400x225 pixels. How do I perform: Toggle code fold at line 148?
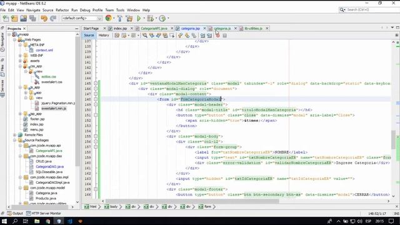(96, 99)
